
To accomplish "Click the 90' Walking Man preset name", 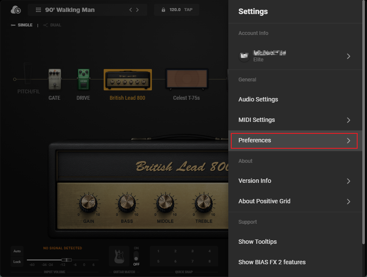I will click(x=70, y=10).
